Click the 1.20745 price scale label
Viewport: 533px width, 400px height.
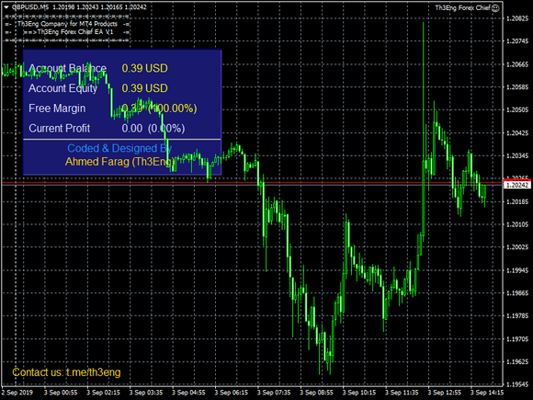(x=517, y=41)
